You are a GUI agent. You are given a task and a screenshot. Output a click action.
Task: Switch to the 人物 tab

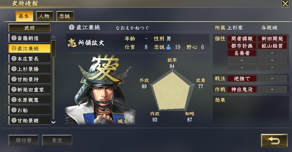[x=44, y=16]
